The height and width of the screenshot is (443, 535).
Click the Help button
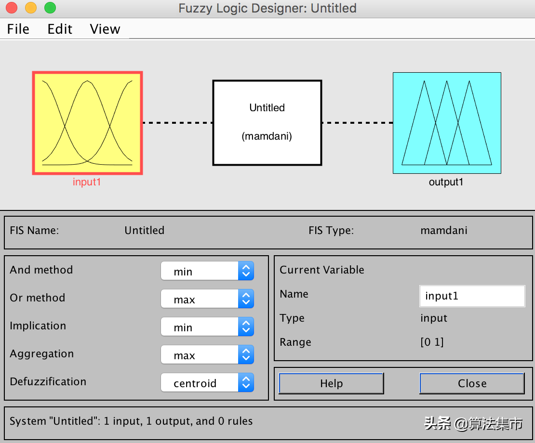331,383
